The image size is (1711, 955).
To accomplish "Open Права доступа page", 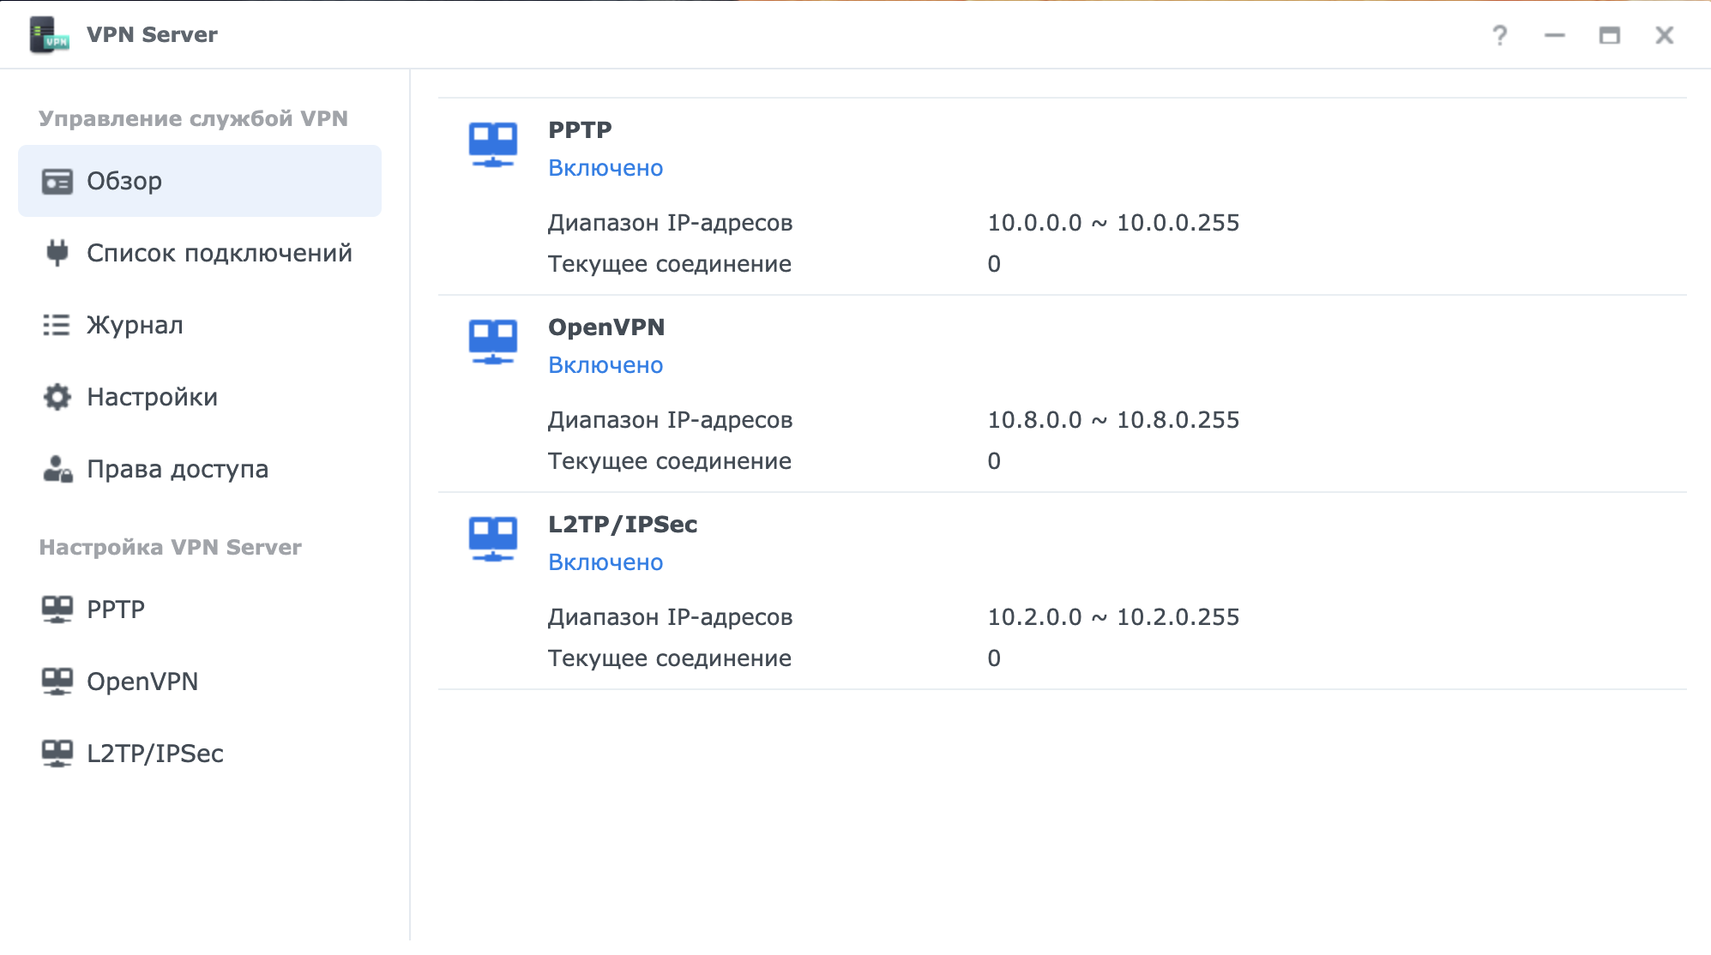I will pos(178,469).
